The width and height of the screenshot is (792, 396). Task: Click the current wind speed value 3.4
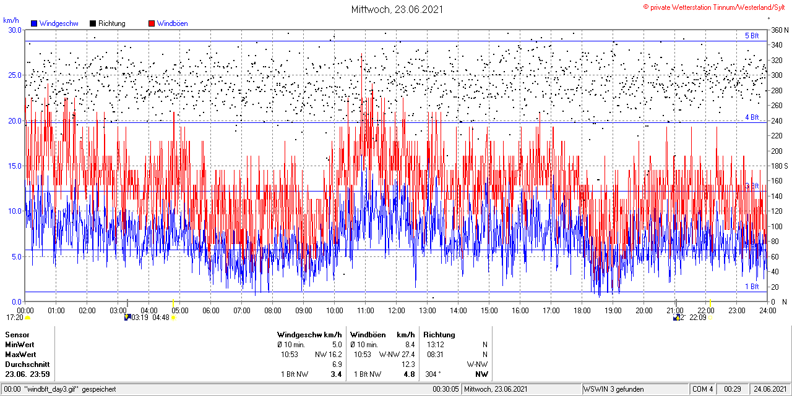click(336, 374)
